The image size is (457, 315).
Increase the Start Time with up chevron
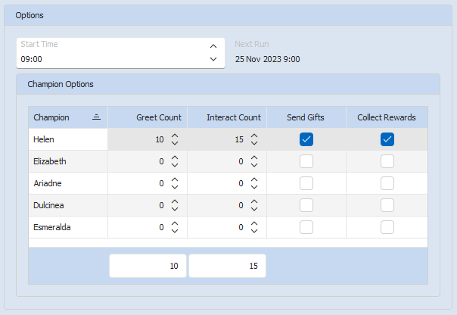tap(213, 45)
